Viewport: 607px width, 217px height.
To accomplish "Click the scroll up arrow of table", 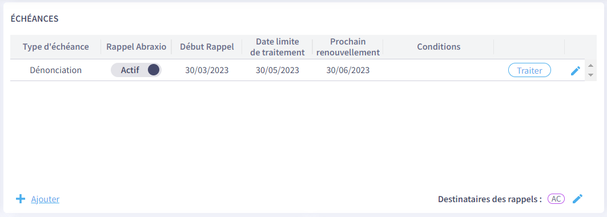I will coord(590,65).
